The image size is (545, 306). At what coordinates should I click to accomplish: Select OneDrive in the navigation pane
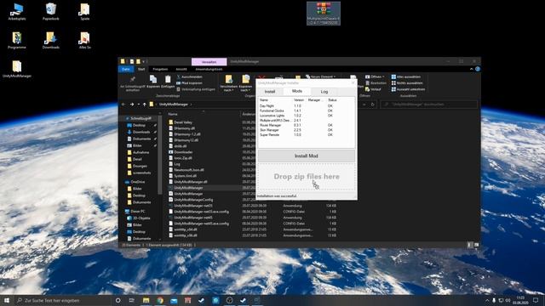pyautogui.click(x=138, y=182)
